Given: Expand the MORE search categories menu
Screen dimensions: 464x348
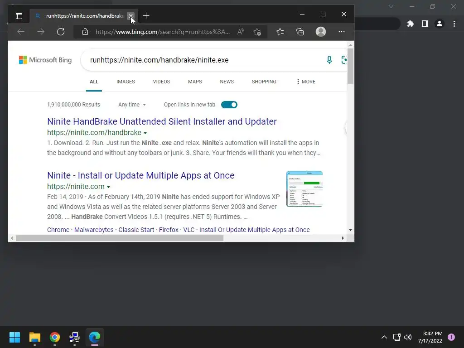Looking at the screenshot, I should [x=306, y=82].
